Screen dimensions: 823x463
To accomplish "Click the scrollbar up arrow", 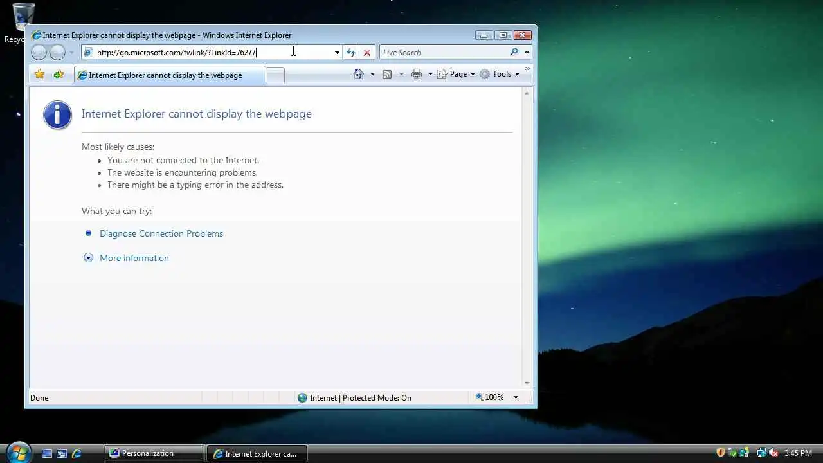I will point(527,93).
